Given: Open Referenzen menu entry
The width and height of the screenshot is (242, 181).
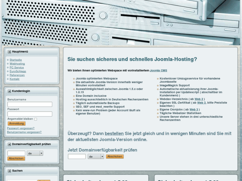Looking at the screenshot, I should click(17, 75).
